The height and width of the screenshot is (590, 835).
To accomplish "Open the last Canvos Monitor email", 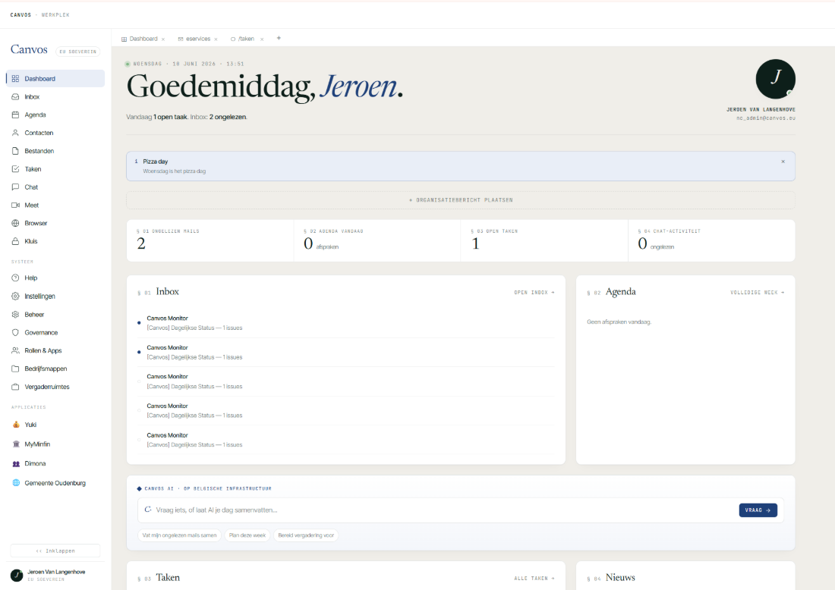I will pyautogui.click(x=345, y=440).
